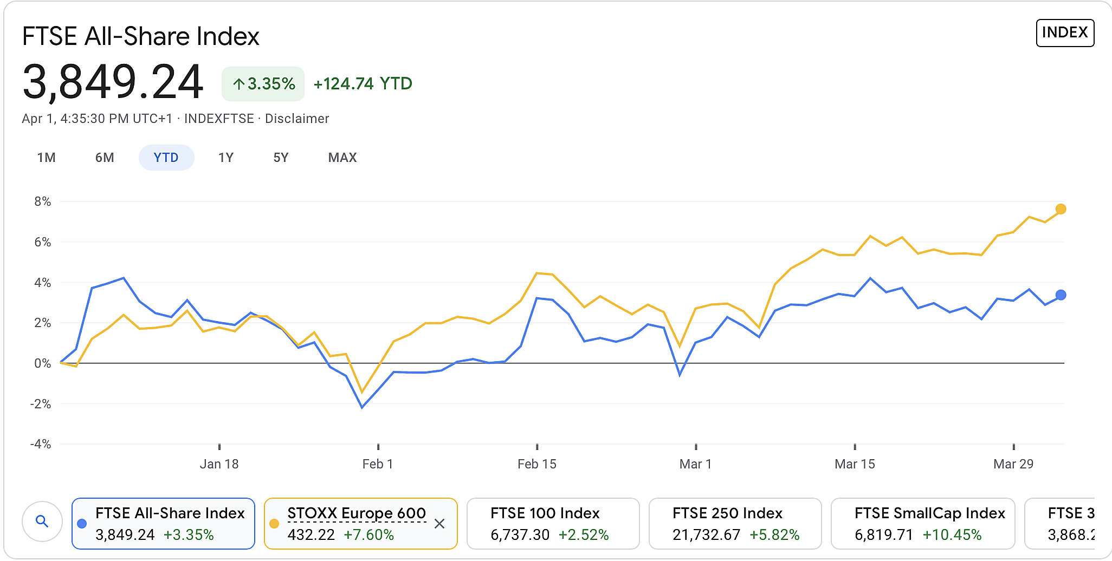Click the -4% y-axis label
The width and height of the screenshot is (1112, 561).
point(41,444)
